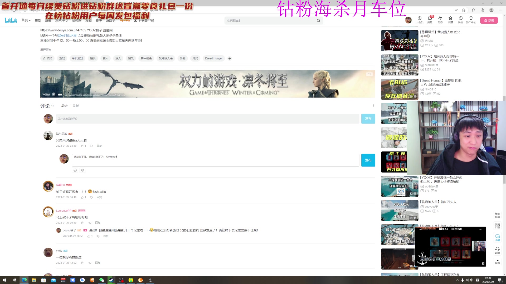The height and width of the screenshot is (284, 506).
Task: Dislike the comment by 路与风浪
Action: (x=91, y=146)
